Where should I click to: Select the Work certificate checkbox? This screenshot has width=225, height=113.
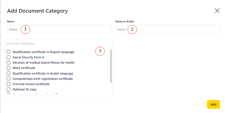8,68
